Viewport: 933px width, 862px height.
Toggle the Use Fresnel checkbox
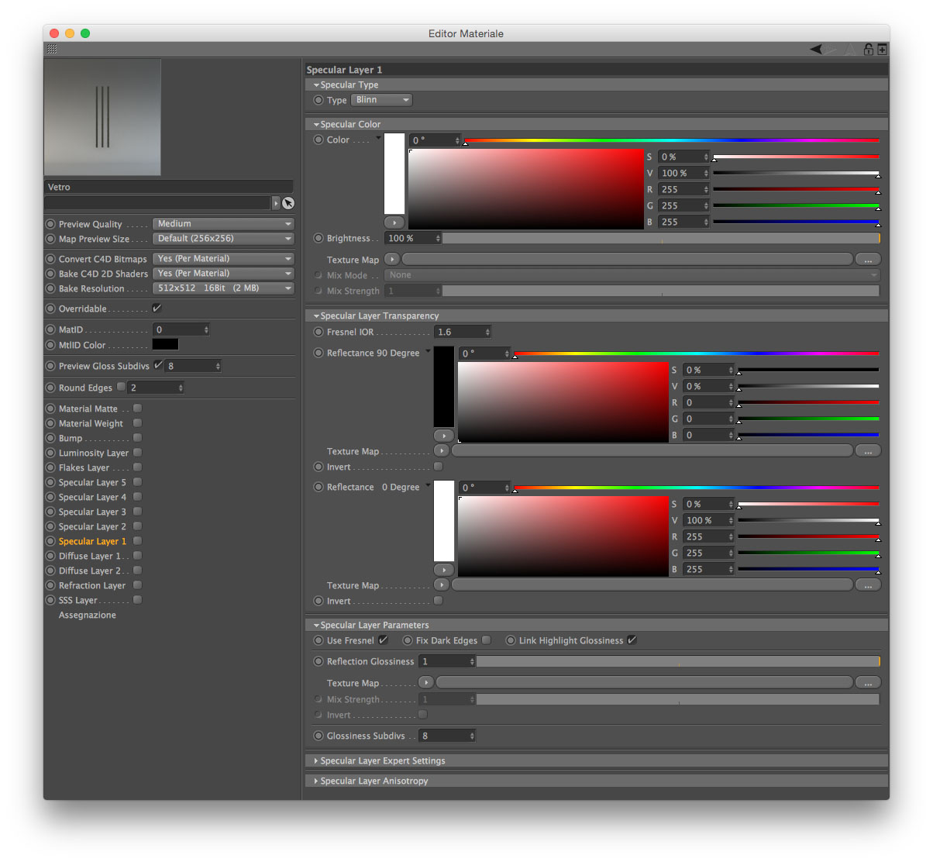[x=383, y=640]
